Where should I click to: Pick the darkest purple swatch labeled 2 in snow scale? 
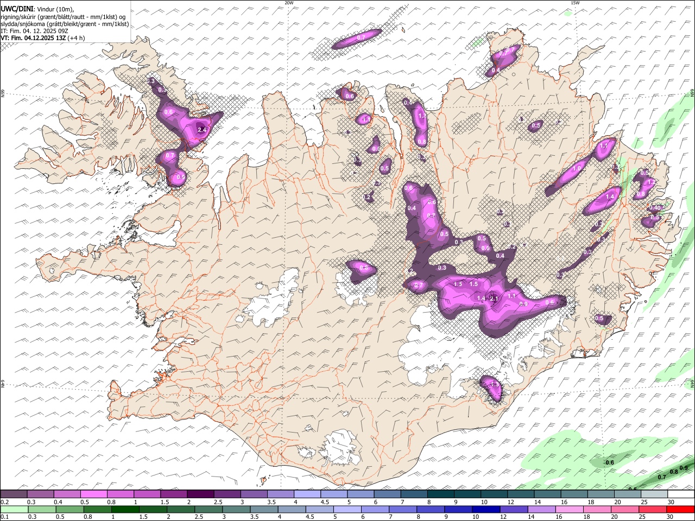(x=200, y=494)
